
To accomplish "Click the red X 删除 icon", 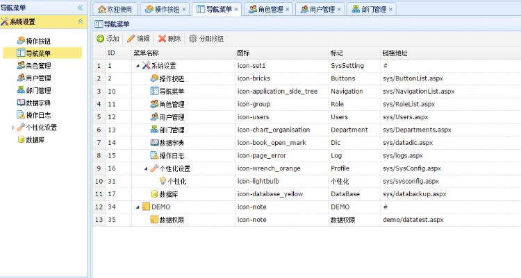I will (x=162, y=39).
